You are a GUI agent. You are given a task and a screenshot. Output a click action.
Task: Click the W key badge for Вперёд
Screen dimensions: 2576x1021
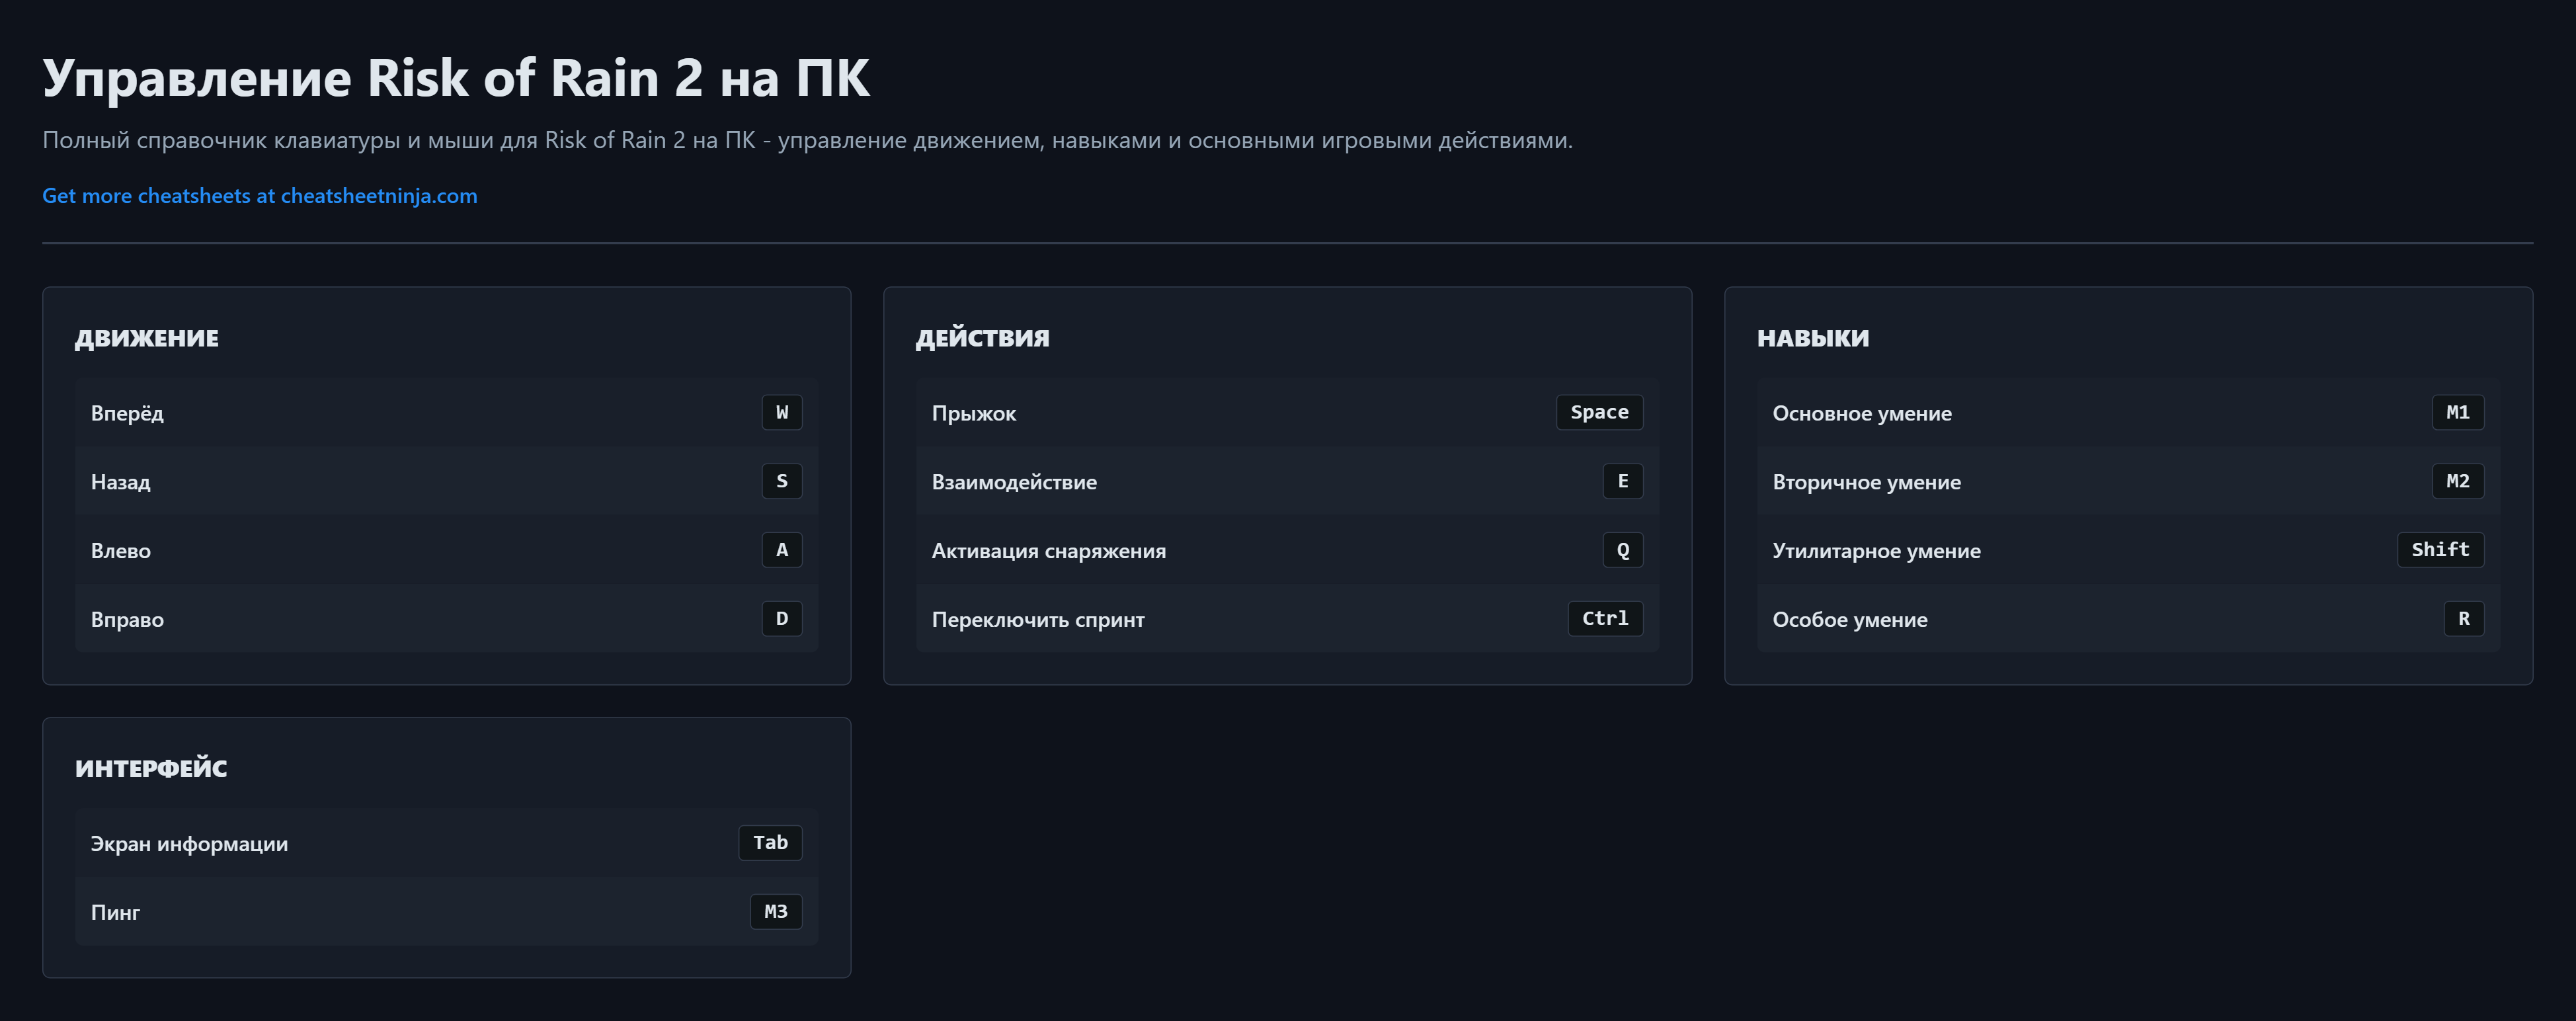coord(781,412)
